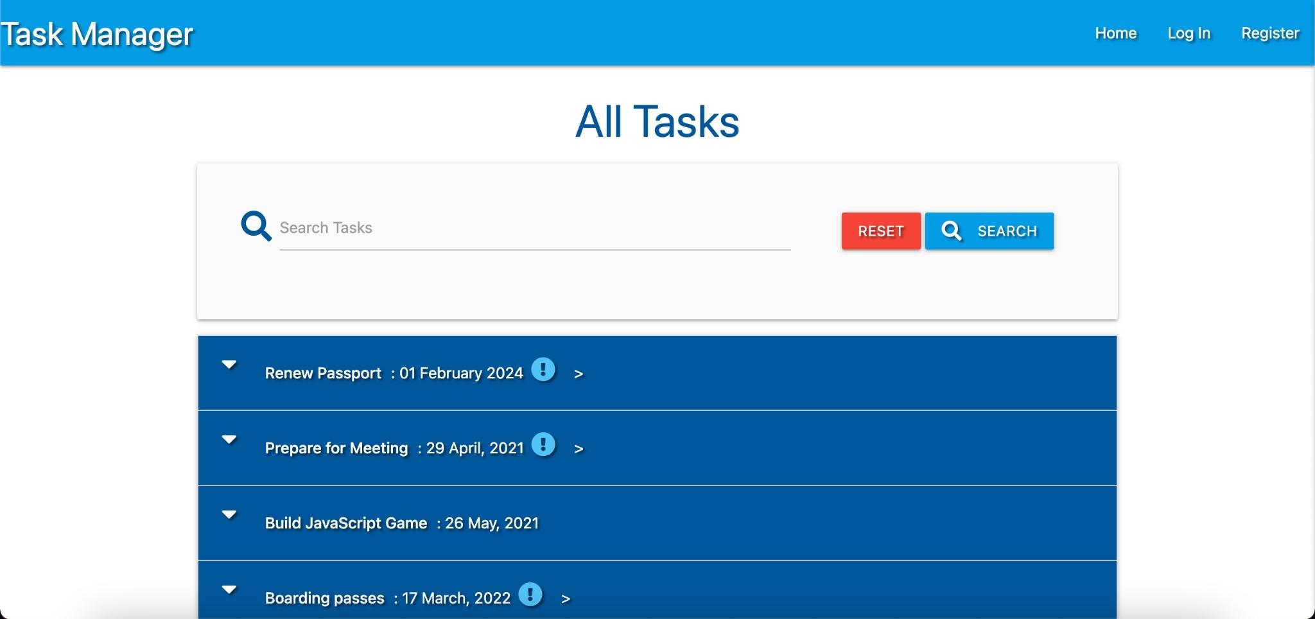The width and height of the screenshot is (1315, 619).
Task: Select the Prepare for Meeting title
Action: (336, 448)
